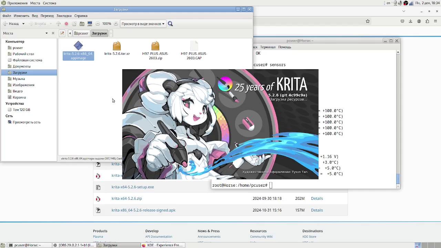Toggle the location edit pencil icon
Screen dimensions: 441x248
pos(62,33)
